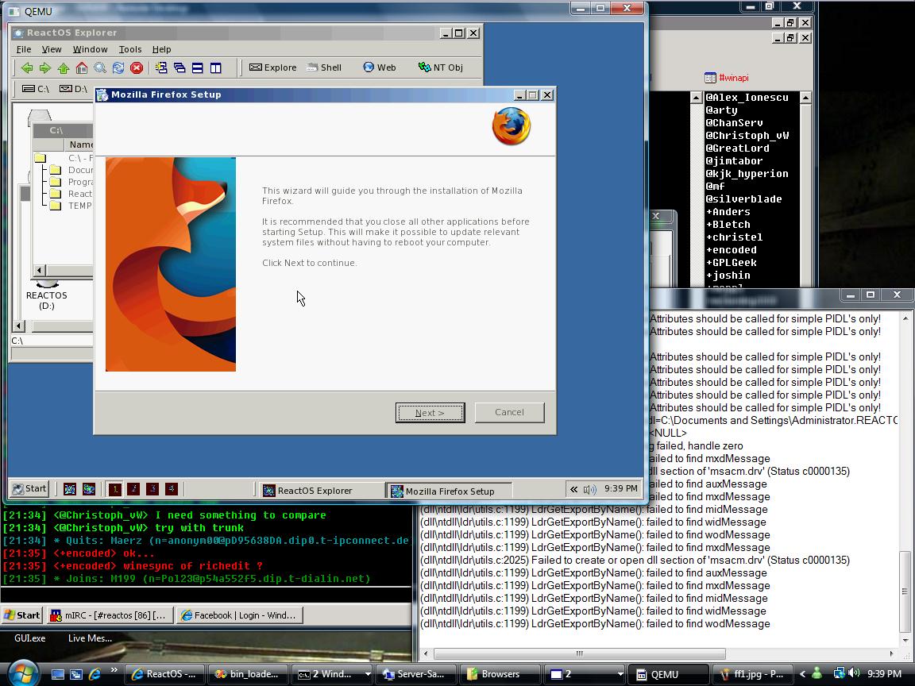Expand the Windows quick launch overflow chevron
The height and width of the screenshot is (686, 915).
tap(114, 671)
